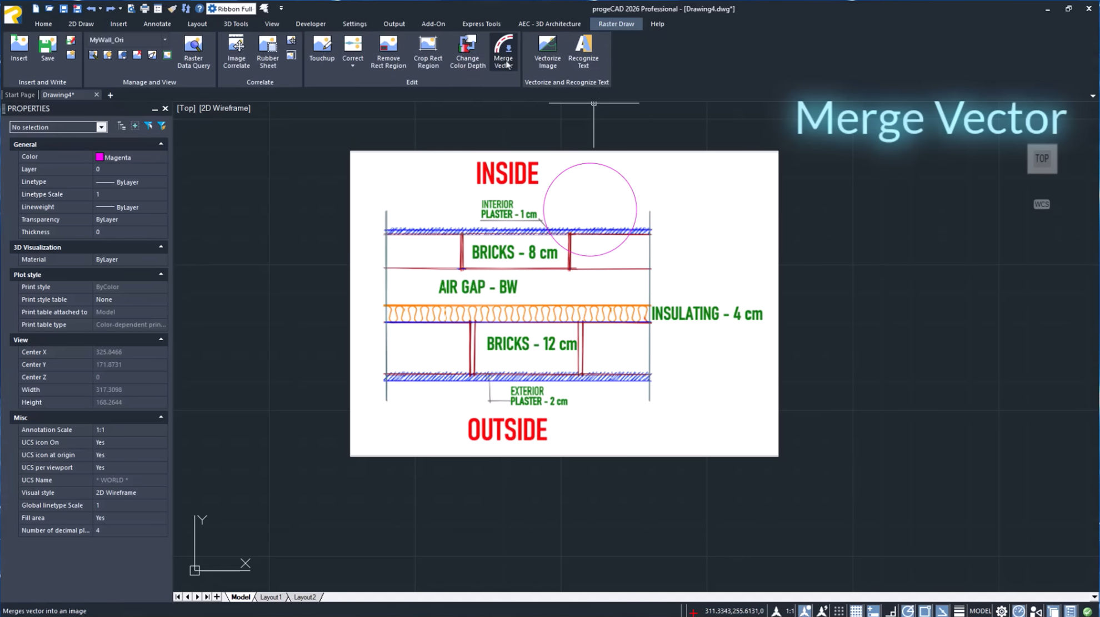Collapse the Plot style section
This screenshot has width=1100, height=617.
pos(161,274)
